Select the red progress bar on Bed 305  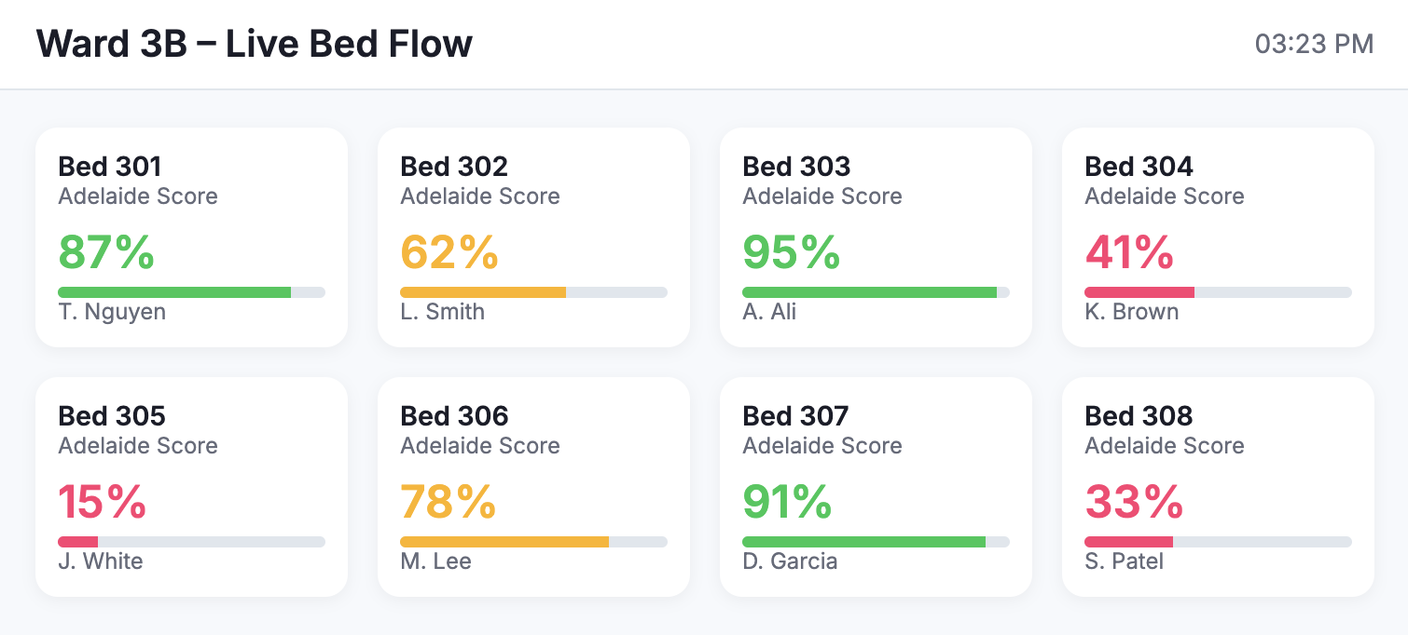(x=191, y=542)
